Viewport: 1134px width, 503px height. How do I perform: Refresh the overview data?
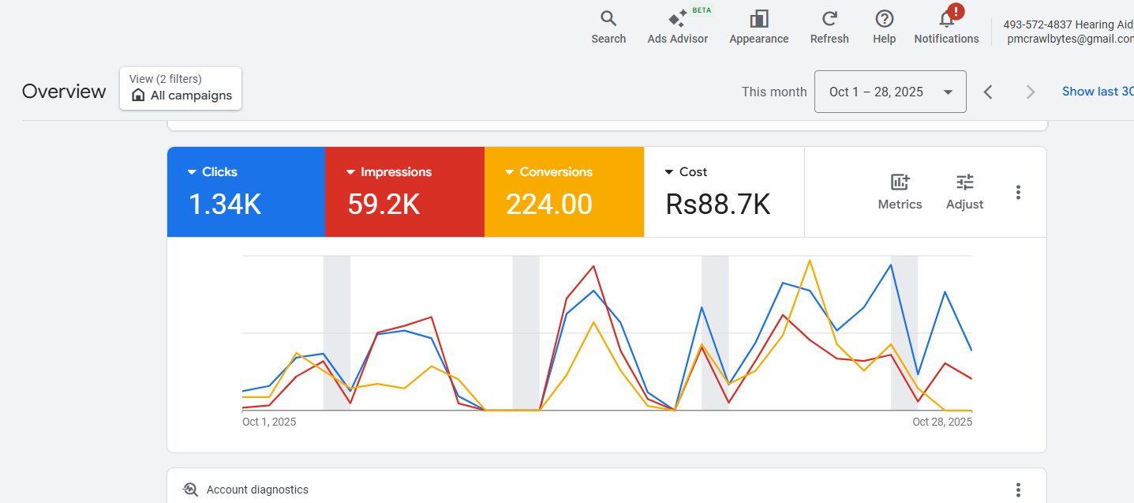pos(829,27)
